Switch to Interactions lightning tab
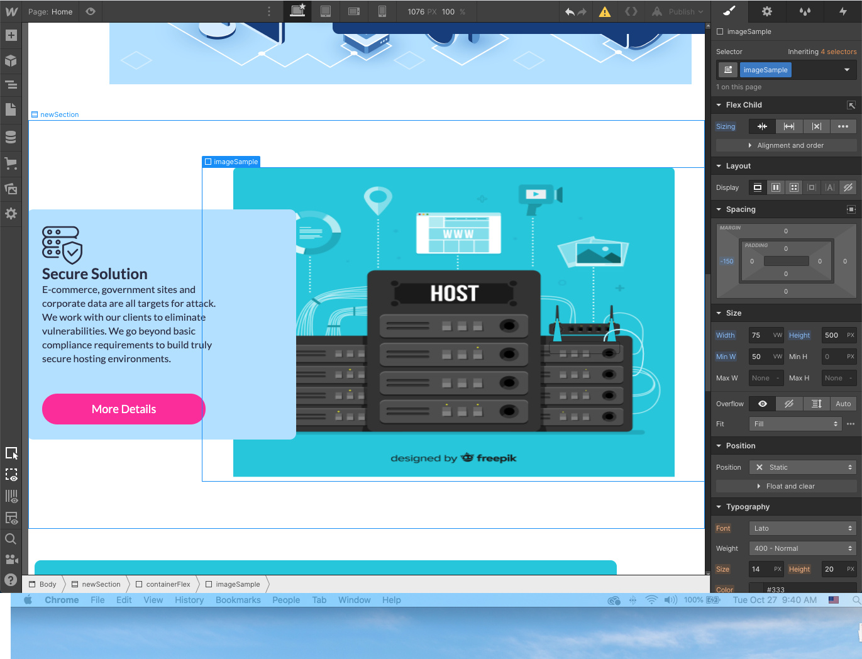This screenshot has width=862, height=659. pyautogui.click(x=843, y=11)
